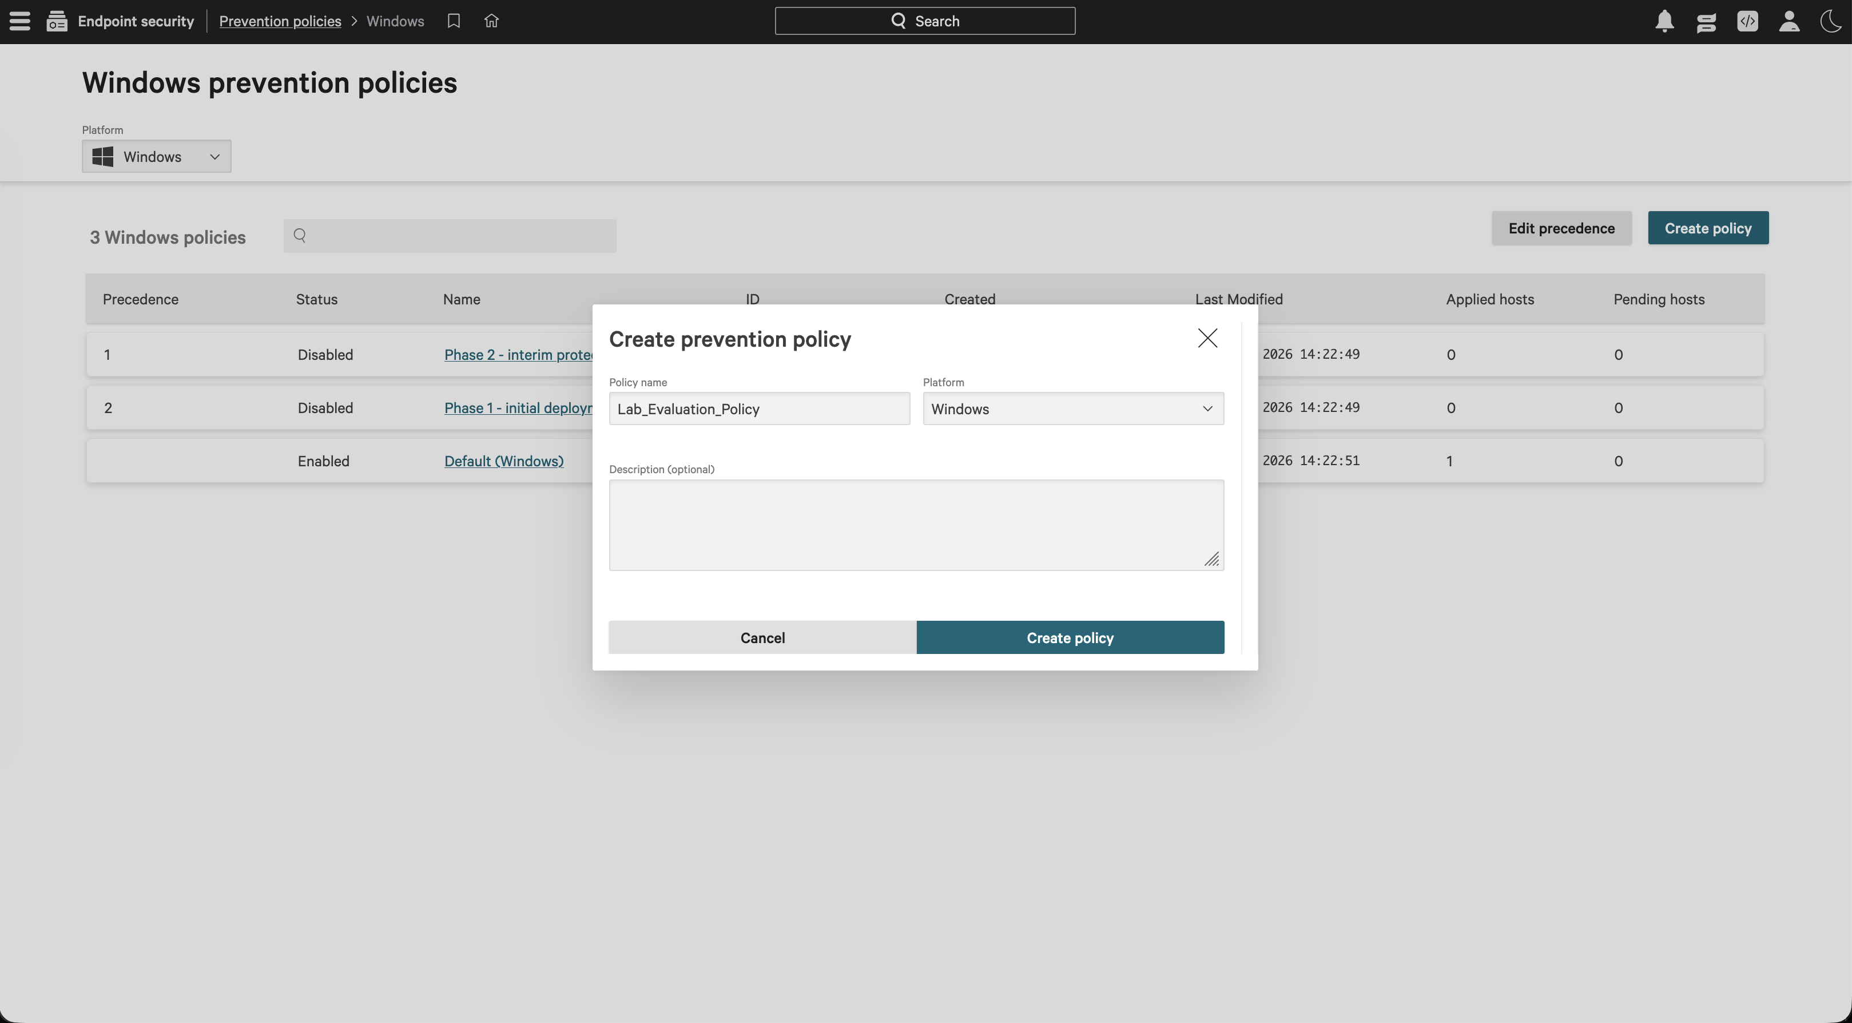Open the Default (Windows) policy link
This screenshot has width=1852, height=1023.
504,461
